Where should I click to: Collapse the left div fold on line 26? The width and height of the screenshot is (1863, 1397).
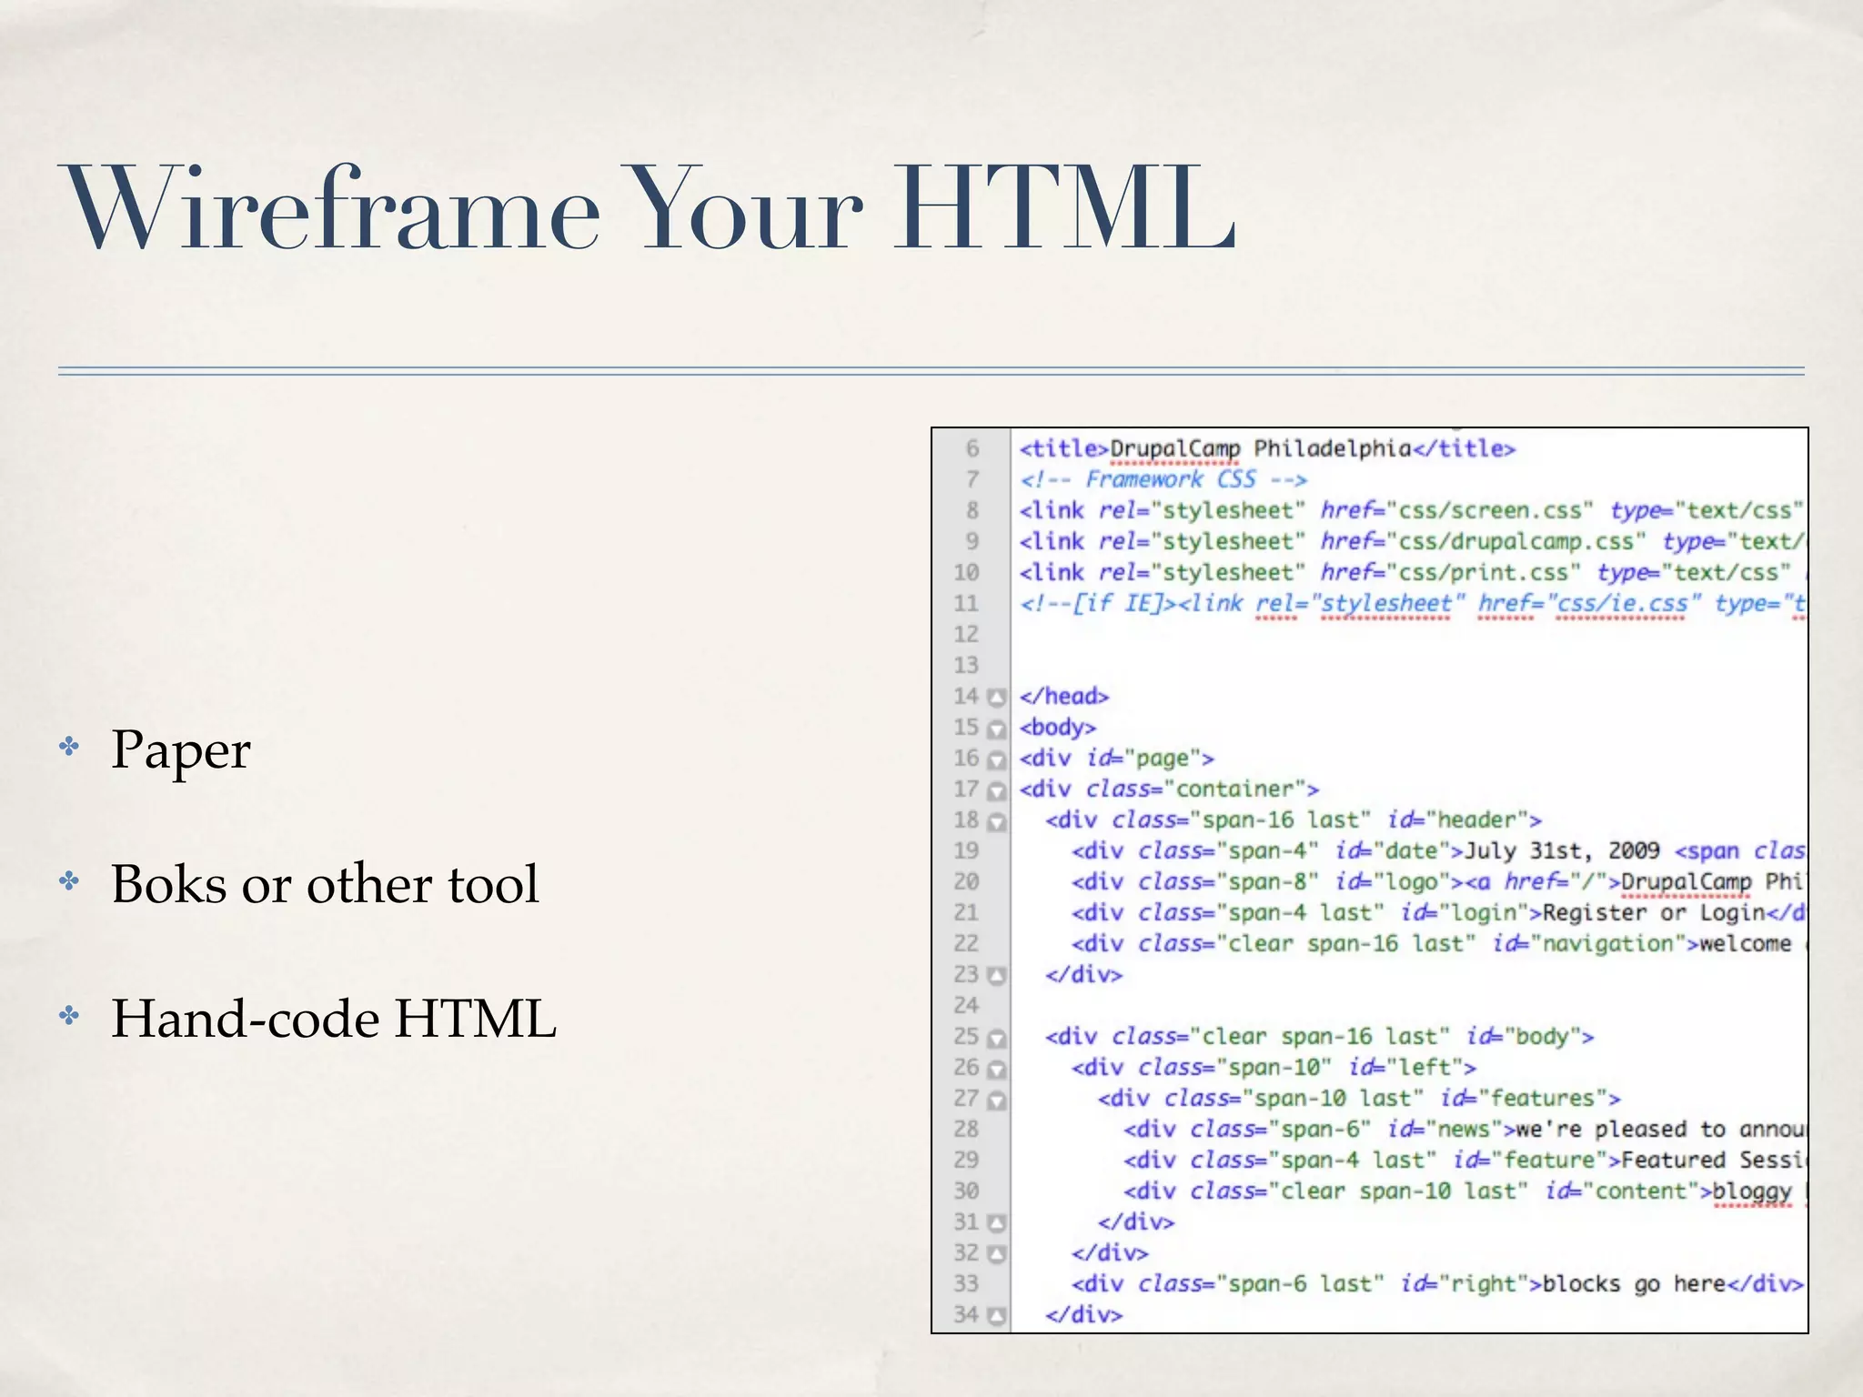point(997,1069)
